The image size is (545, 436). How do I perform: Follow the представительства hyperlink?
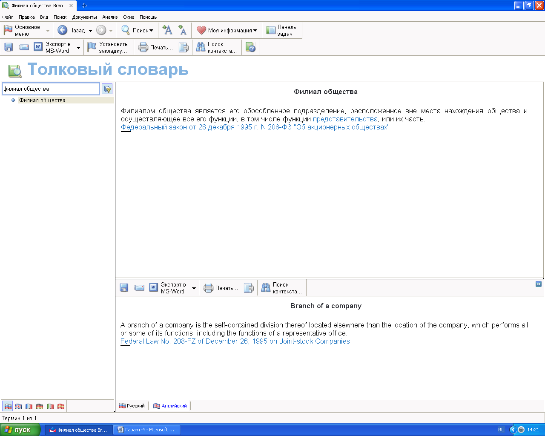pyautogui.click(x=345, y=119)
